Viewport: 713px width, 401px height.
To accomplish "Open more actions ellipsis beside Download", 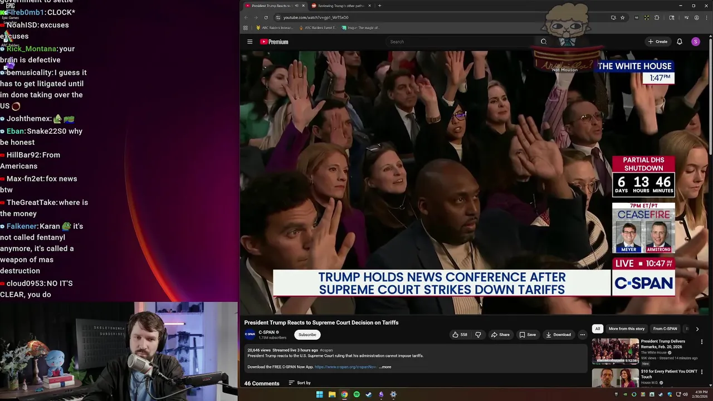I will pos(583,335).
